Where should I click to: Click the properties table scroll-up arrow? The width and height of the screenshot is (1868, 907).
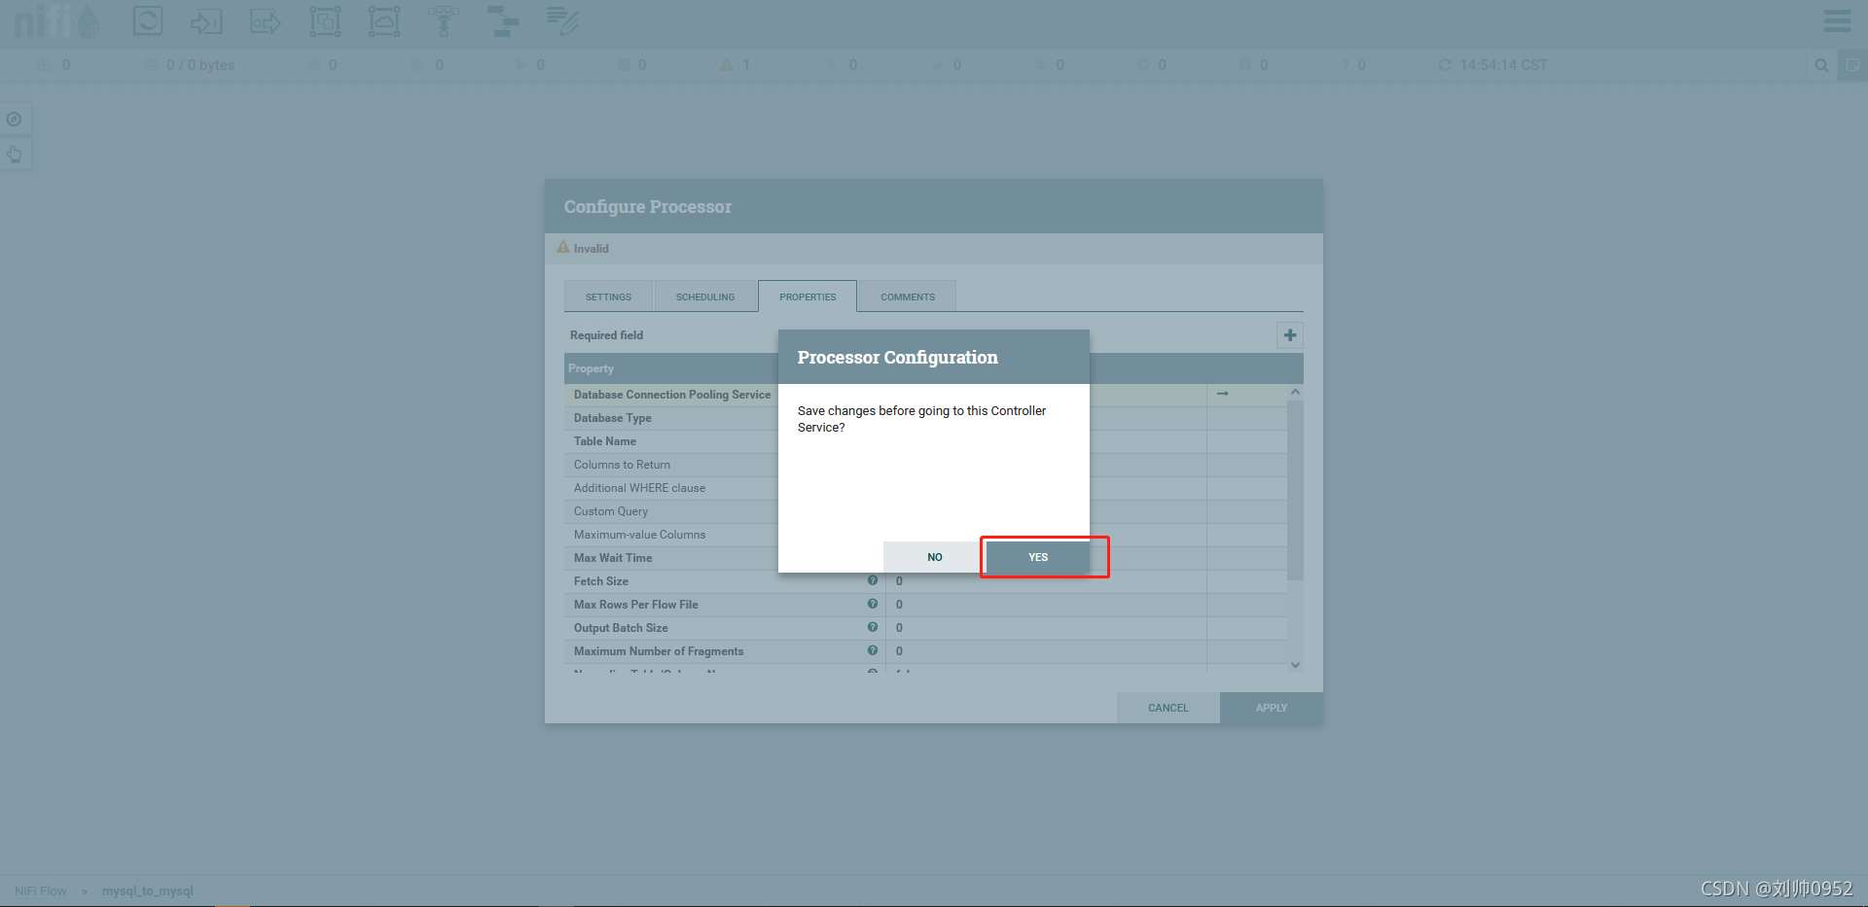tap(1295, 392)
